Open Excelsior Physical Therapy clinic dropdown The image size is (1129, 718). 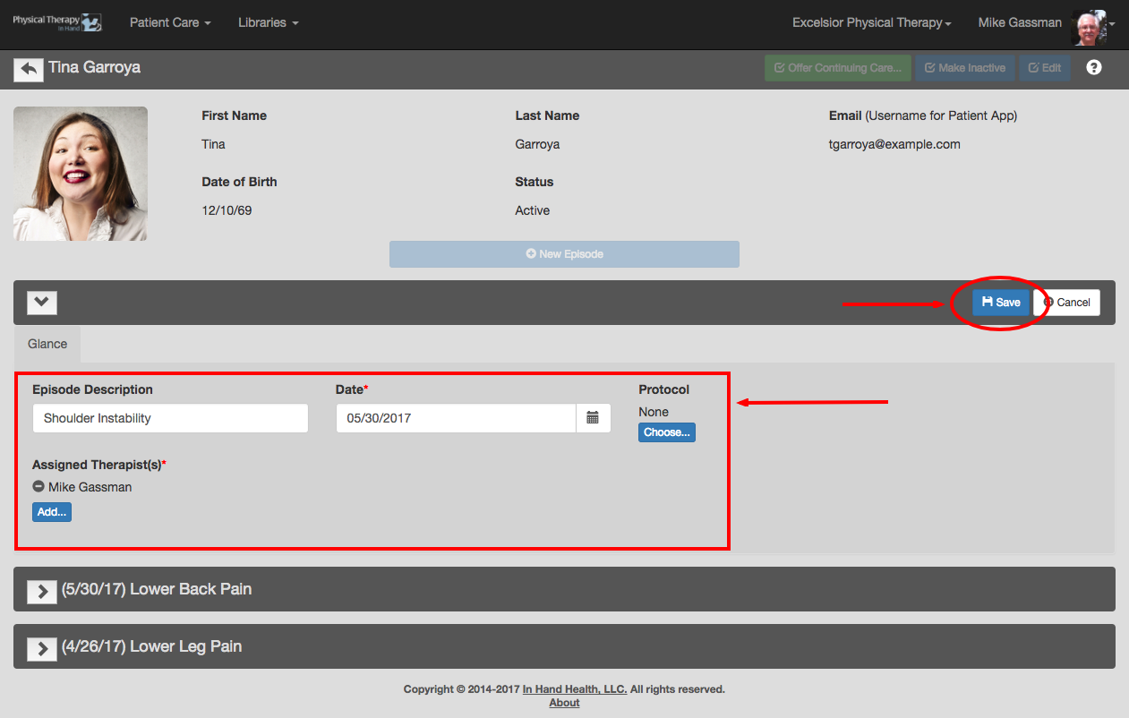pos(871,22)
